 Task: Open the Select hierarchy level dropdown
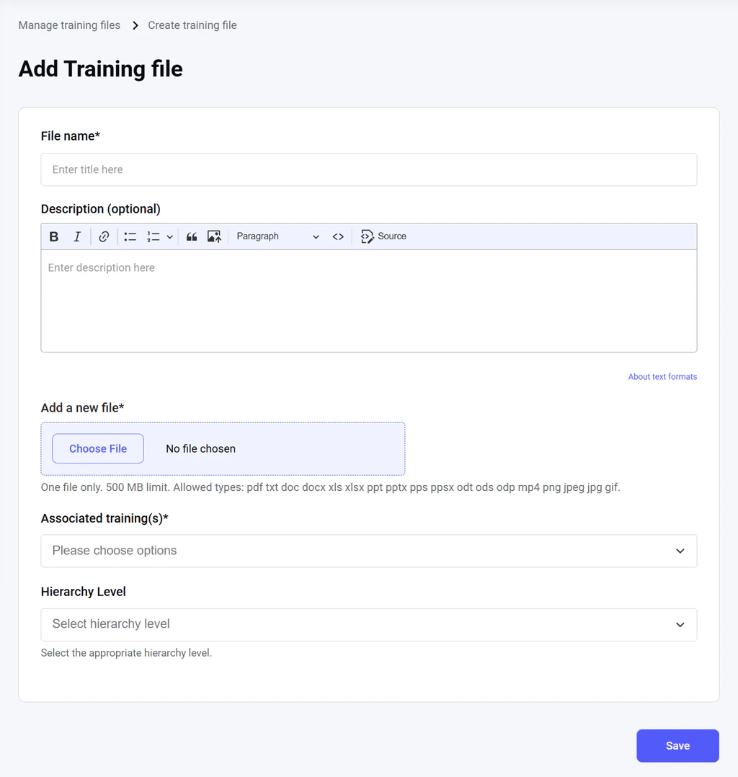(x=369, y=624)
